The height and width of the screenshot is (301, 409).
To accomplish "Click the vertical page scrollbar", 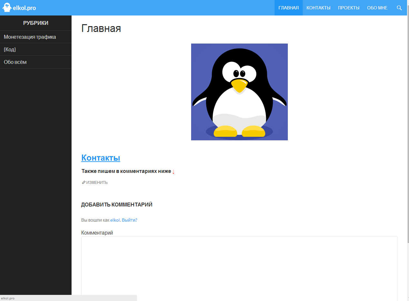I will click(x=408, y=129).
